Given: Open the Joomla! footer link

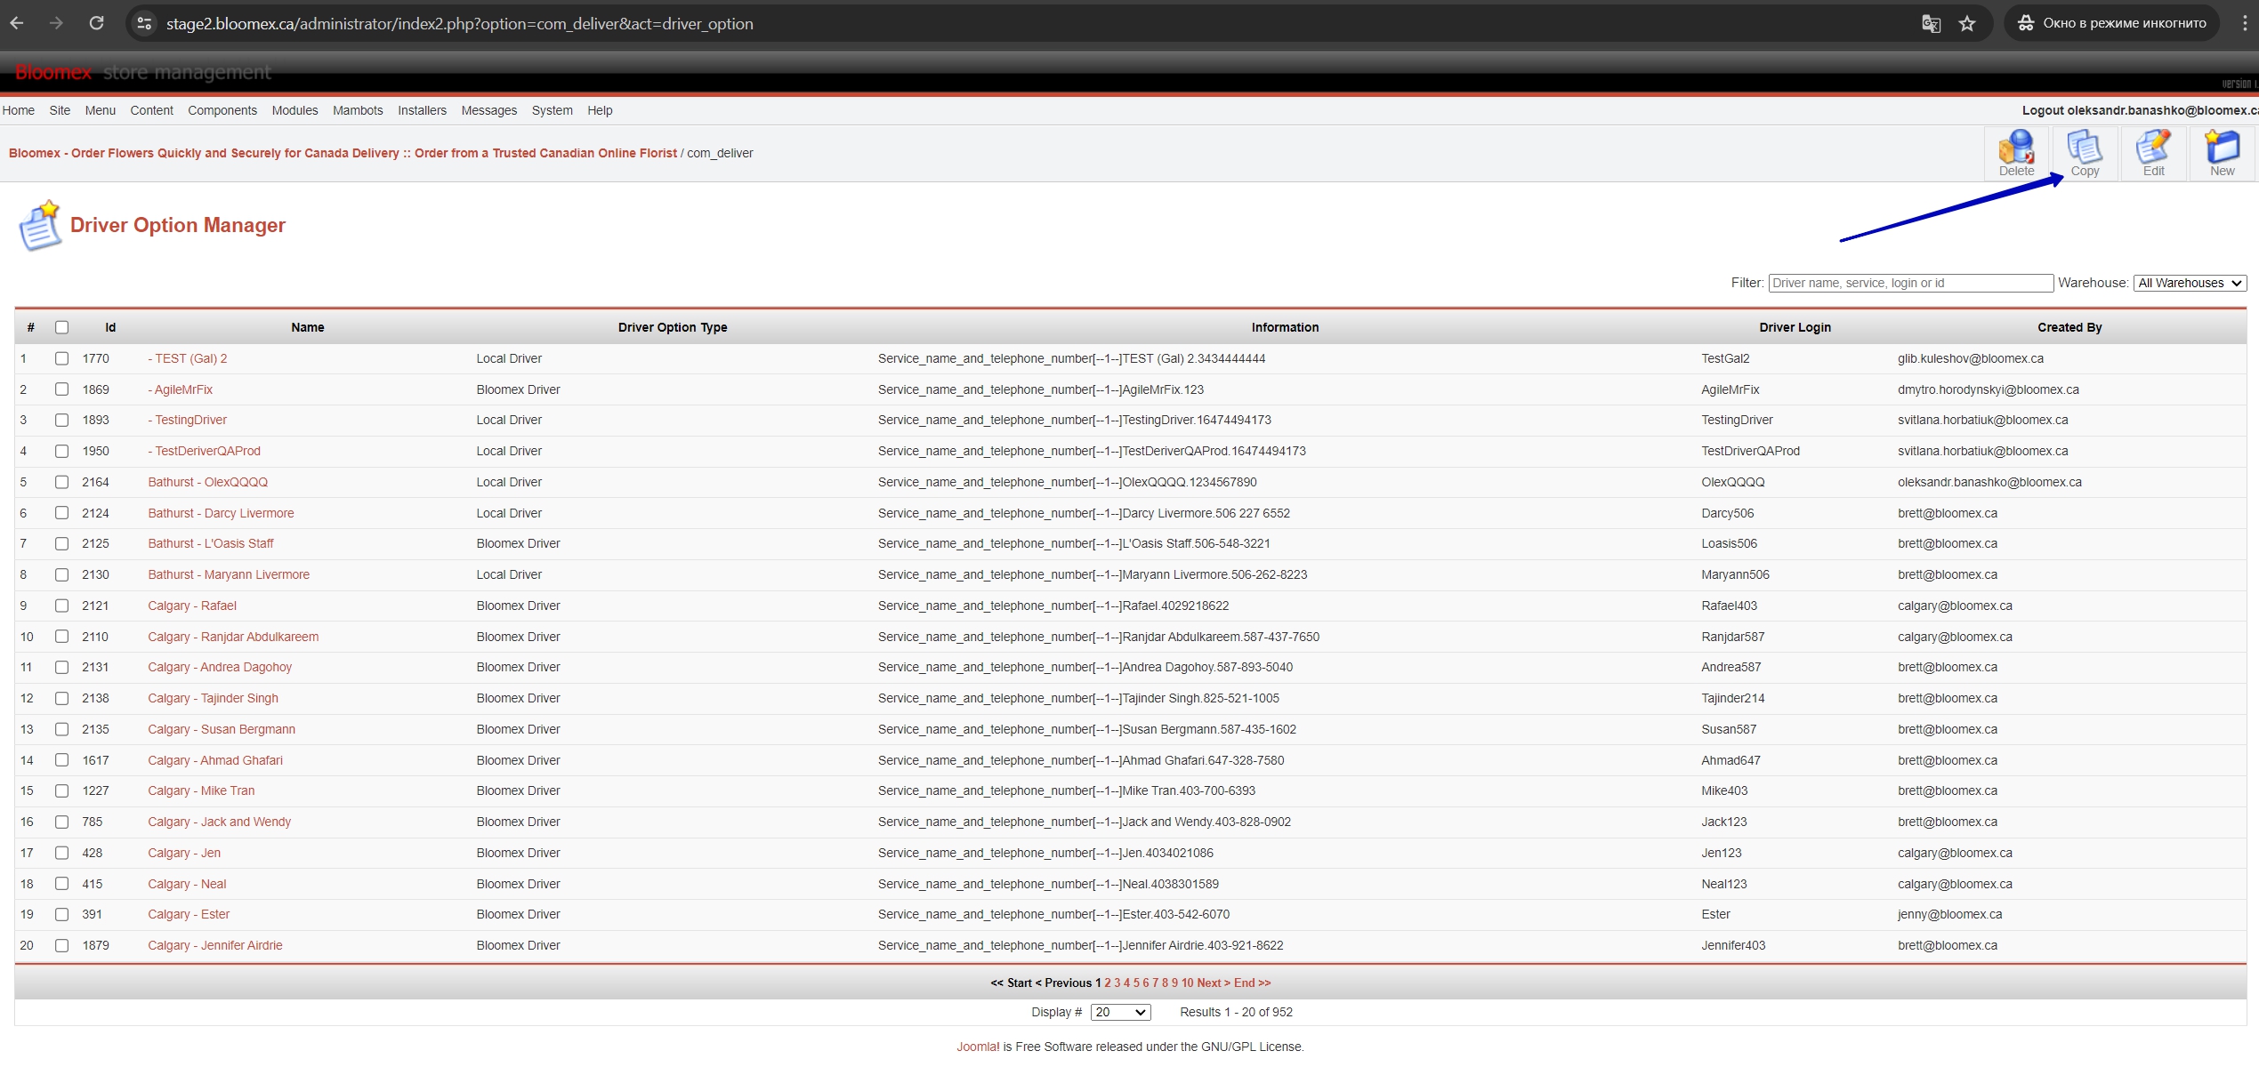Looking at the screenshot, I should pos(978,1047).
